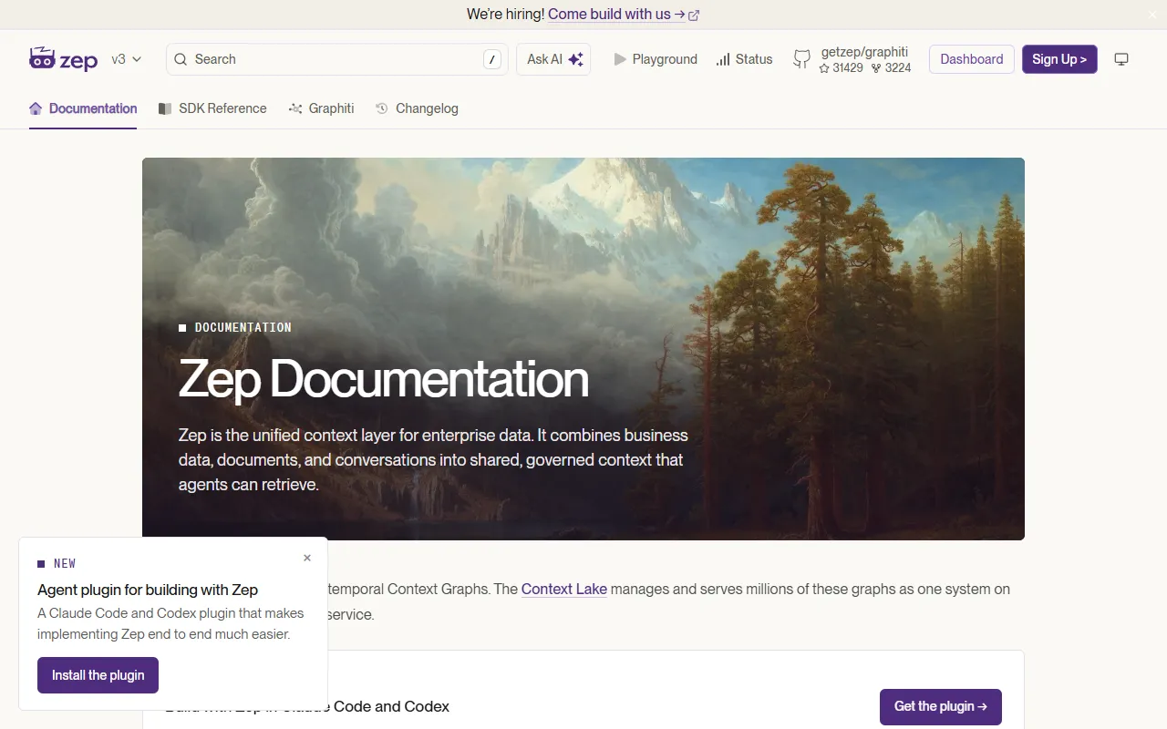Toggle the theme via monitor icon
Viewport: 1167px width, 729px height.
pyautogui.click(x=1121, y=59)
